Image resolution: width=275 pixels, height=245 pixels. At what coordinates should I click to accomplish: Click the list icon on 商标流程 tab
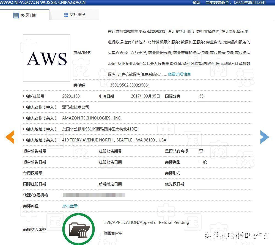pyautogui.click(x=66, y=15)
